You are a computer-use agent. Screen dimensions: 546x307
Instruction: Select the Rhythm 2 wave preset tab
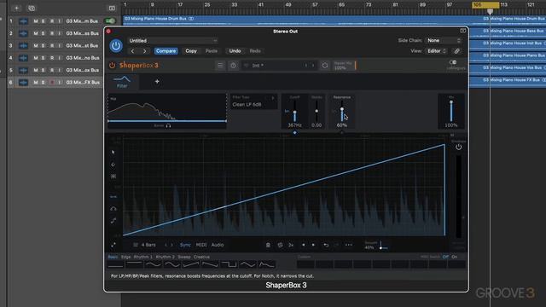(x=165, y=257)
